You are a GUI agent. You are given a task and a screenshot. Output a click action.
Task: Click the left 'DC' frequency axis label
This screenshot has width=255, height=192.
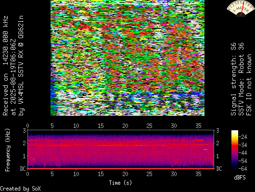coord(23,168)
